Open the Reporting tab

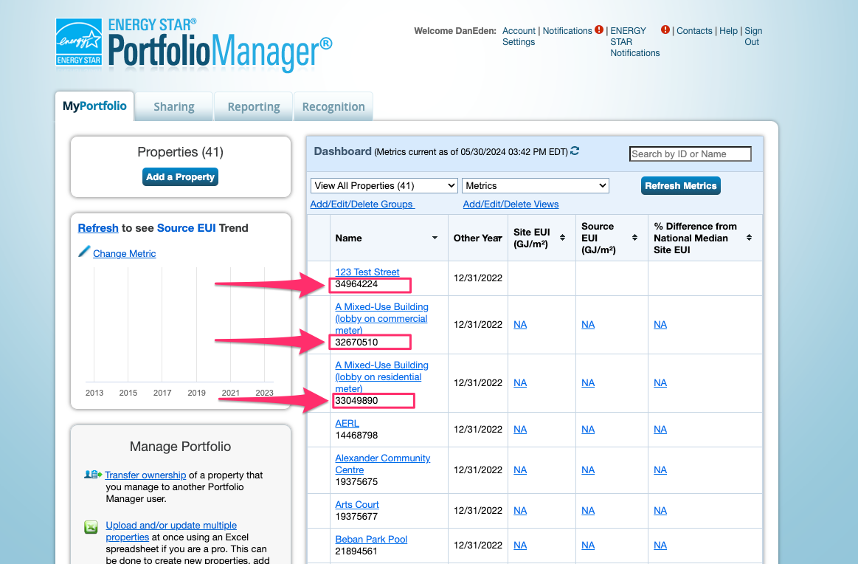point(254,107)
